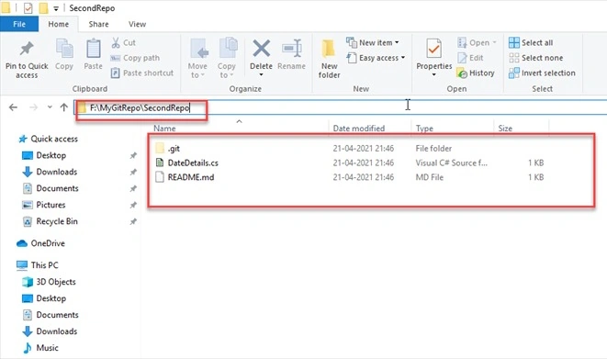
Task: Click the pin next to Recycle Bin
Action: pyautogui.click(x=133, y=221)
